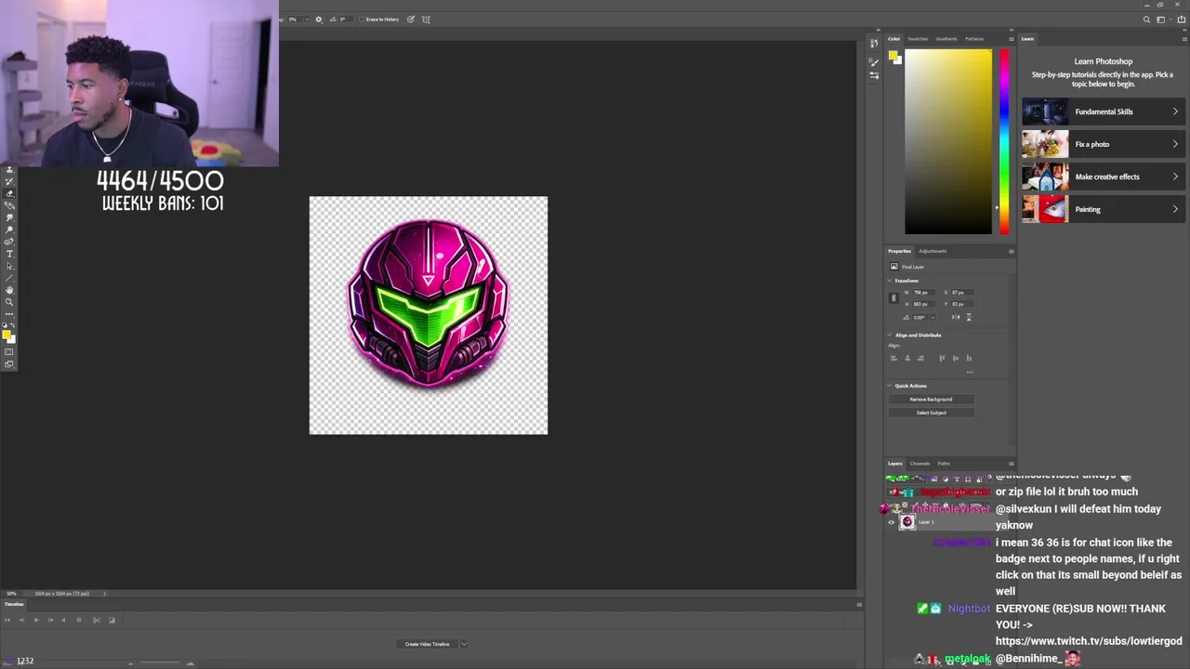
Task: Align horizontal centers in Properties panel
Action: tap(907, 358)
